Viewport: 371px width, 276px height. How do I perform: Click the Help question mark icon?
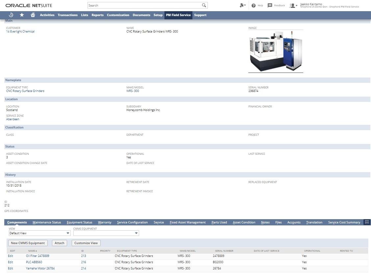click(253, 6)
